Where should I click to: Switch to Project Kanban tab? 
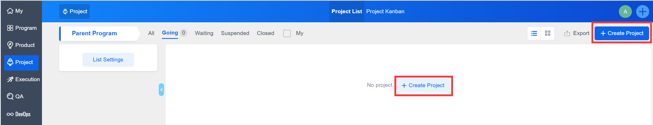coord(385,11)
